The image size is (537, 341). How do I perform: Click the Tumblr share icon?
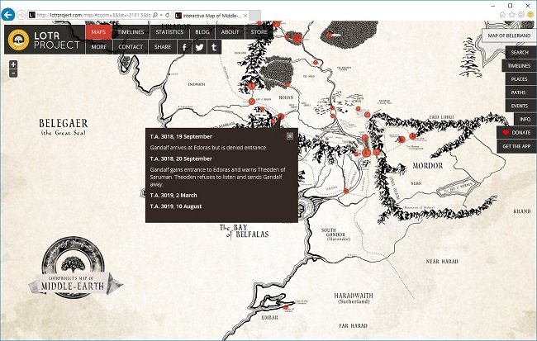(x=214, y=47)
